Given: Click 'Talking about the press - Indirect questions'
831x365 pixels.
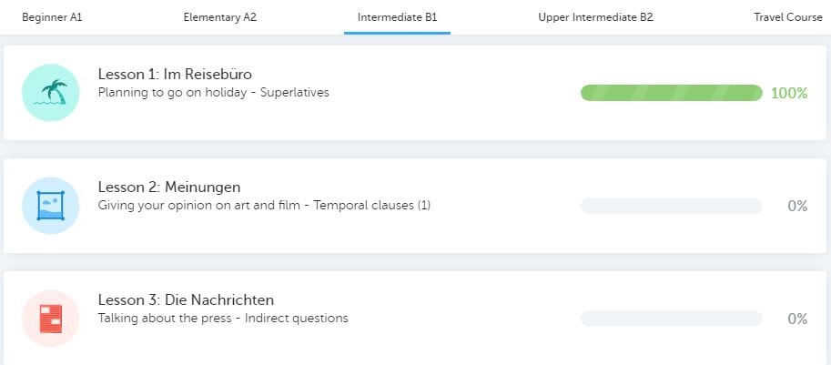Looking at the screenshot, I should point(223,319).
